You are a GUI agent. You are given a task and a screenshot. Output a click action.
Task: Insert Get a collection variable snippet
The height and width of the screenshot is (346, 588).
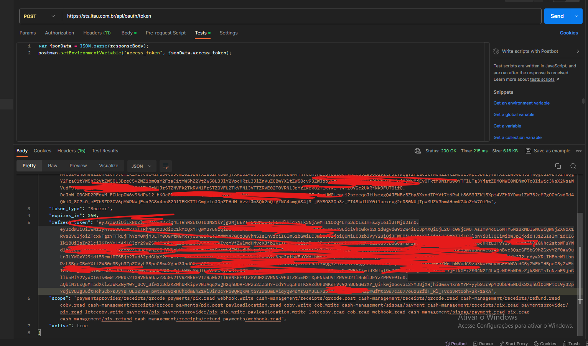coord(517,137)
